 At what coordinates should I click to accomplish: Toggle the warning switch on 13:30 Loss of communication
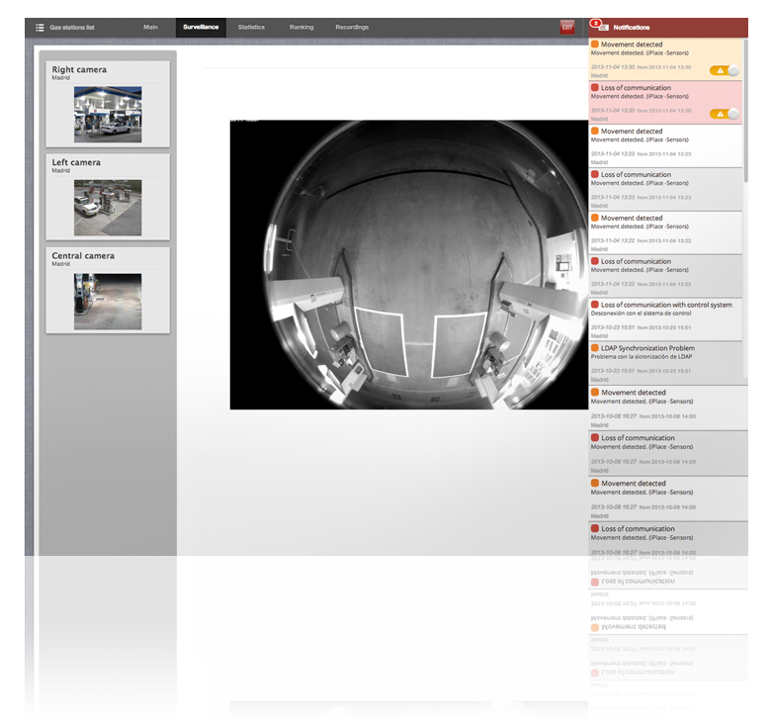coord(725,114)
